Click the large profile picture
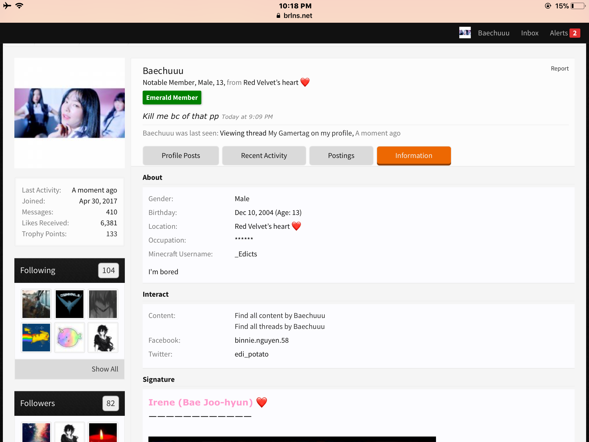Screen dimensions: 589x442 click(x=70, y=113)
